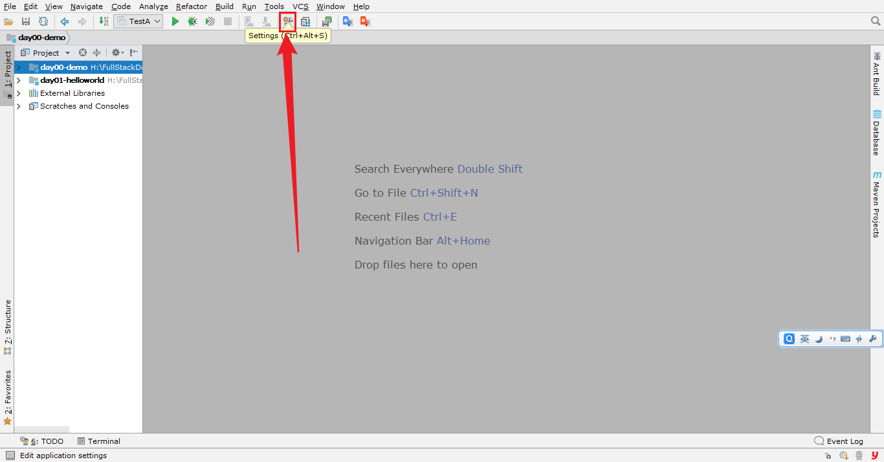Image resolution: width=884 pixels, height=462 pixels.
Task: Open the Navigate menu
Action: tap(87, 6)
